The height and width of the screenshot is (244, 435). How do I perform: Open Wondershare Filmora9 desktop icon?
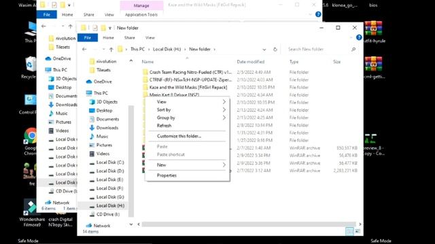click(31, 213)
